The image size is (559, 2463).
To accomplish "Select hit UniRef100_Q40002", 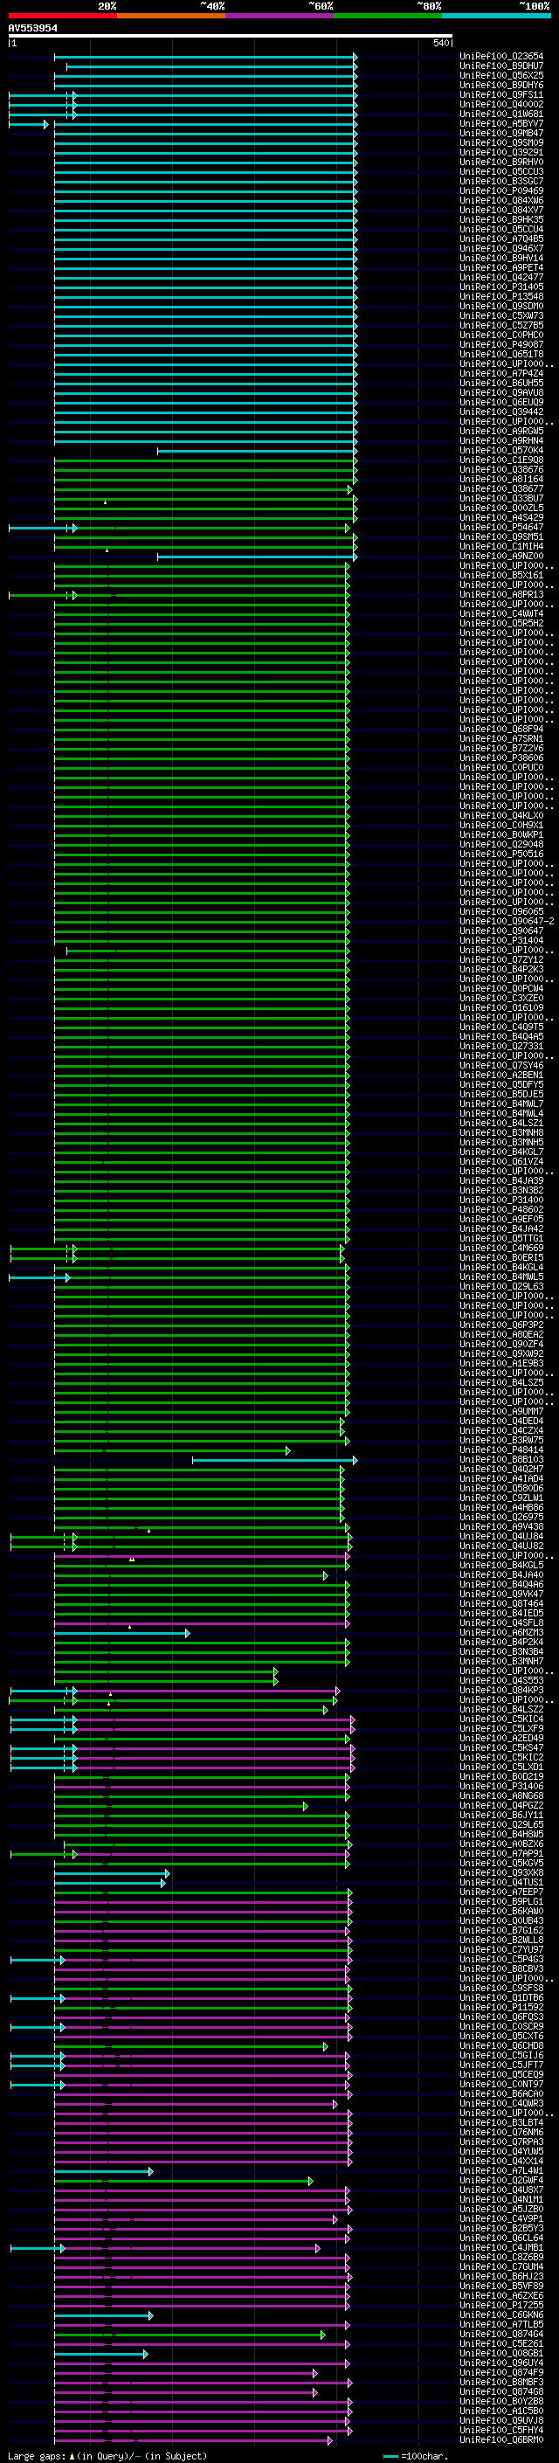I will pos(501,104).
